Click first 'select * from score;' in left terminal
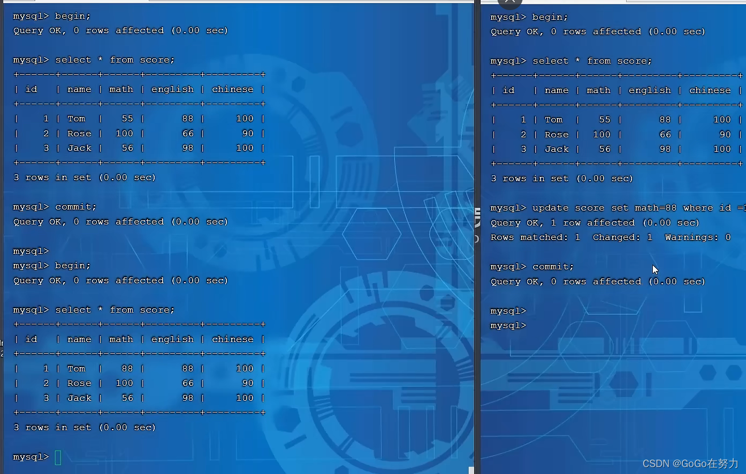 click(115, 60)
